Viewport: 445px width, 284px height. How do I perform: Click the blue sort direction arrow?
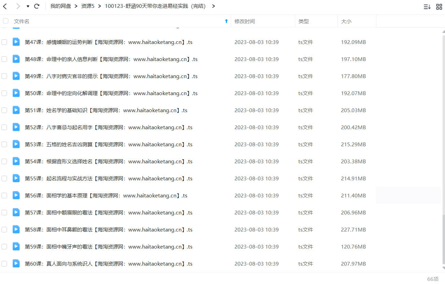(226, 21)
